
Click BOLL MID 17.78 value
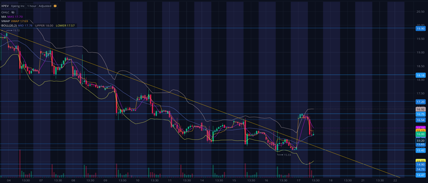coord(26,26)
